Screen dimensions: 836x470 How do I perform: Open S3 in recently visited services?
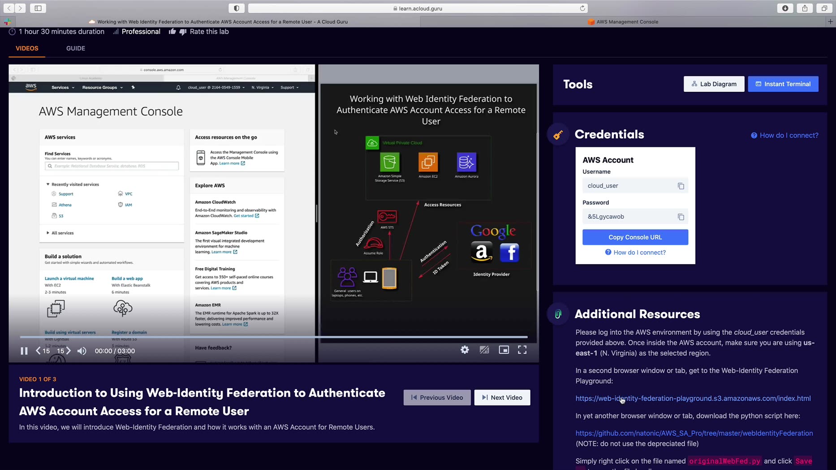[61, 216]
